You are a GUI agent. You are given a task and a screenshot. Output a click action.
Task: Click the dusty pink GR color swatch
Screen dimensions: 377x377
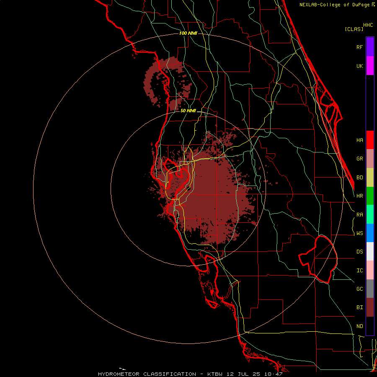click(x=370, y=159)
